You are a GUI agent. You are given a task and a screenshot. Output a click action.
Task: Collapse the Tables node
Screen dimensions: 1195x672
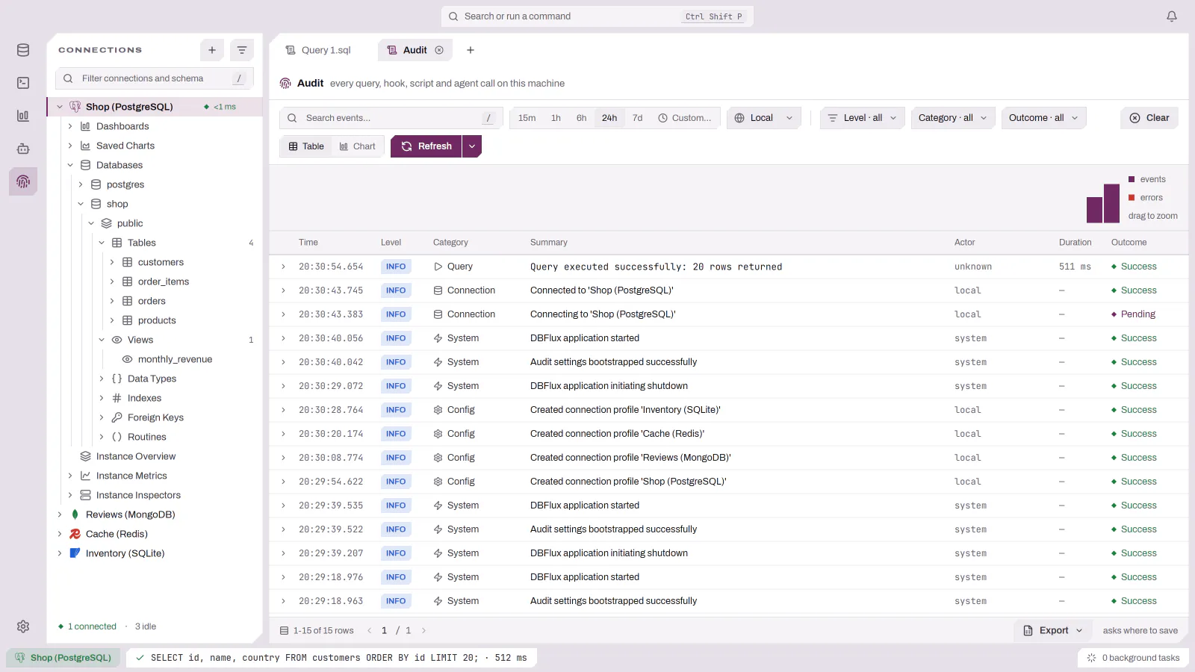(x=102, y=243)
